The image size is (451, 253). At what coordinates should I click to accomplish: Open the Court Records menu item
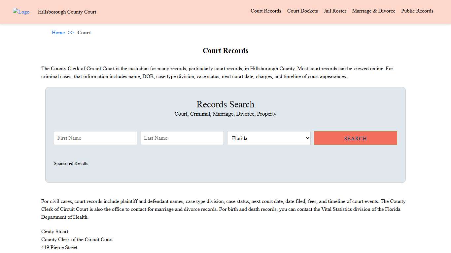coord(266,11)
